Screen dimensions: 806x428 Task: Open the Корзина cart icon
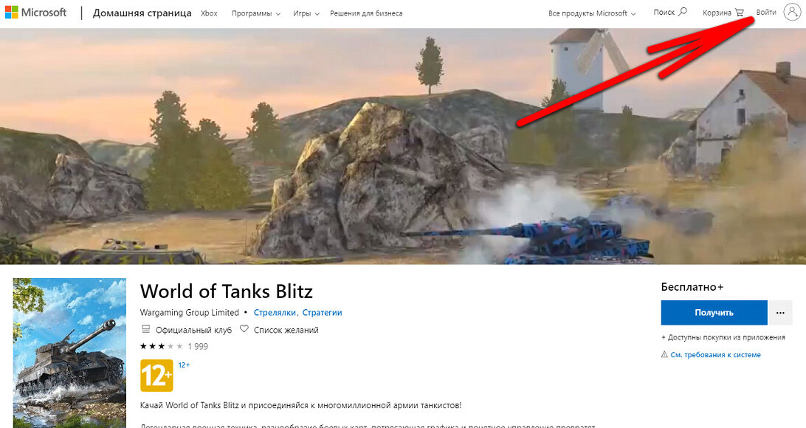pos(739,13)
